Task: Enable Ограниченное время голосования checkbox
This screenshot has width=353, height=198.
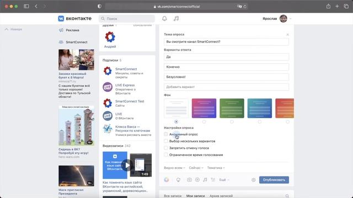Action: click(x=166, y=155)
